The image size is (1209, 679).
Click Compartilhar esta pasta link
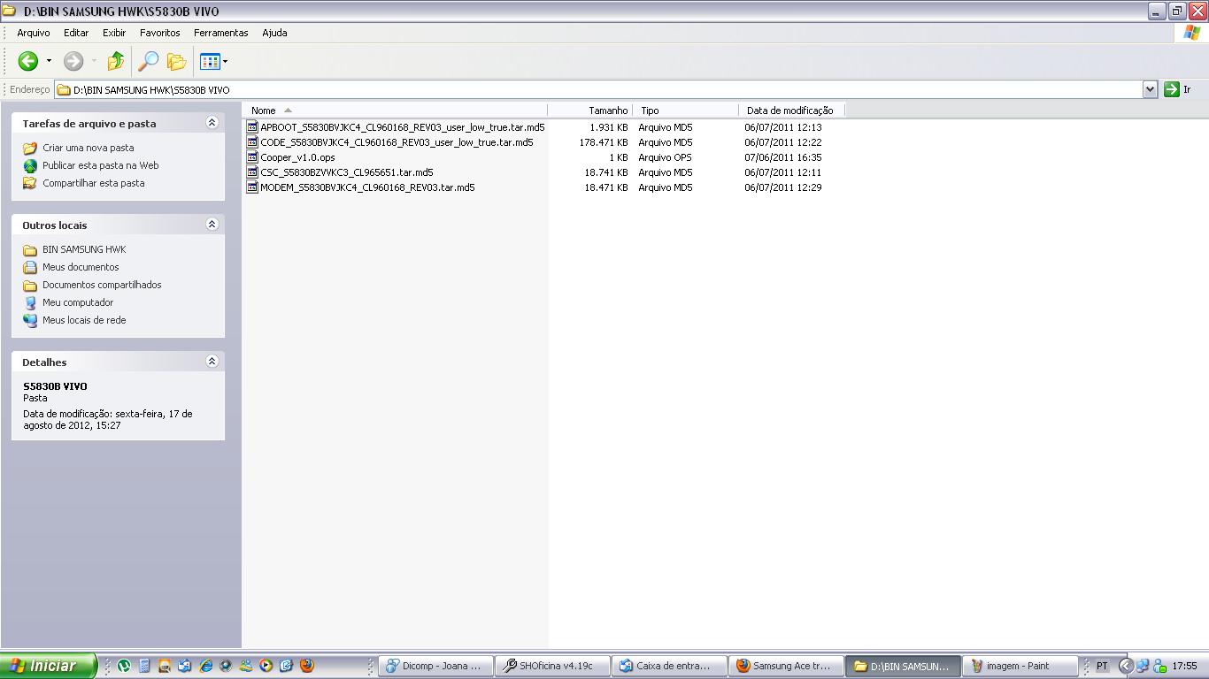[x=94, y=183]
